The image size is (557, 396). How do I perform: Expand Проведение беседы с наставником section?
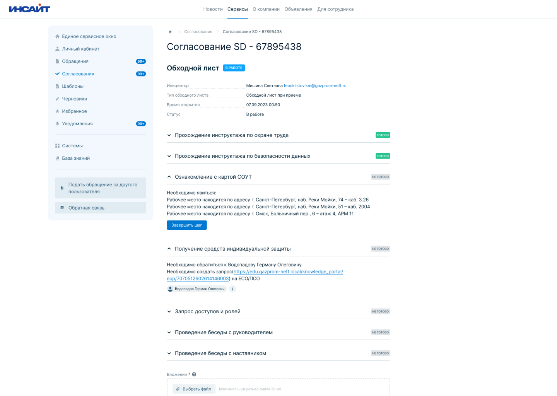click(x=220, y=353)
